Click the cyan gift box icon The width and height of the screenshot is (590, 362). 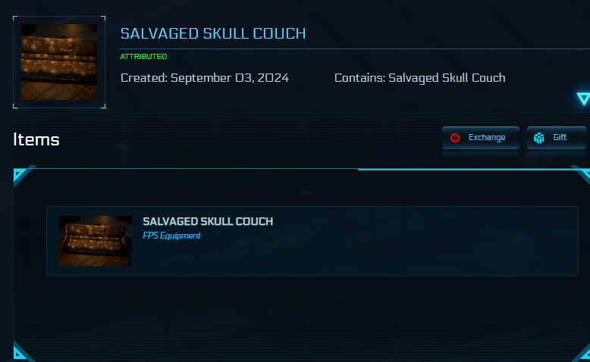point(539,138)
